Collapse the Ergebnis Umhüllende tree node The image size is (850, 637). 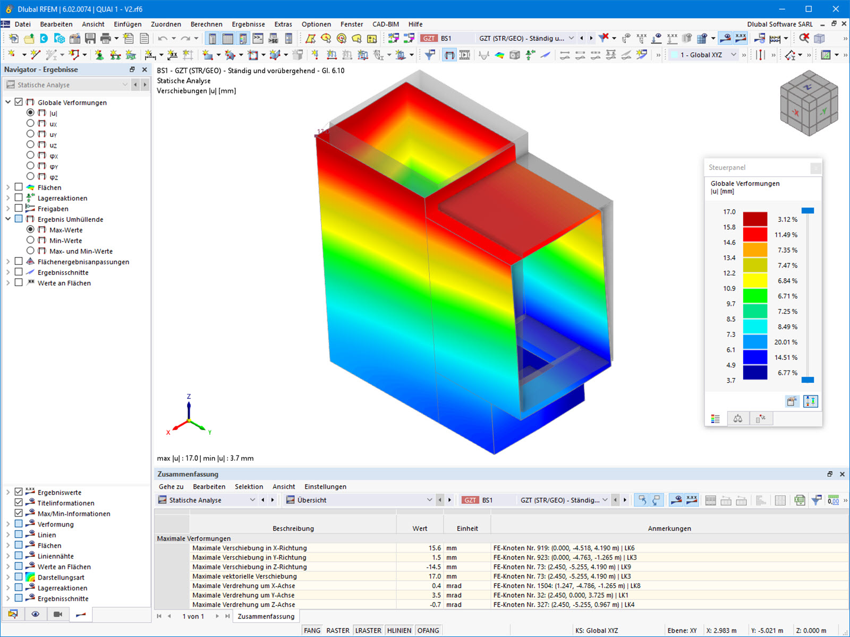point(8,219)
